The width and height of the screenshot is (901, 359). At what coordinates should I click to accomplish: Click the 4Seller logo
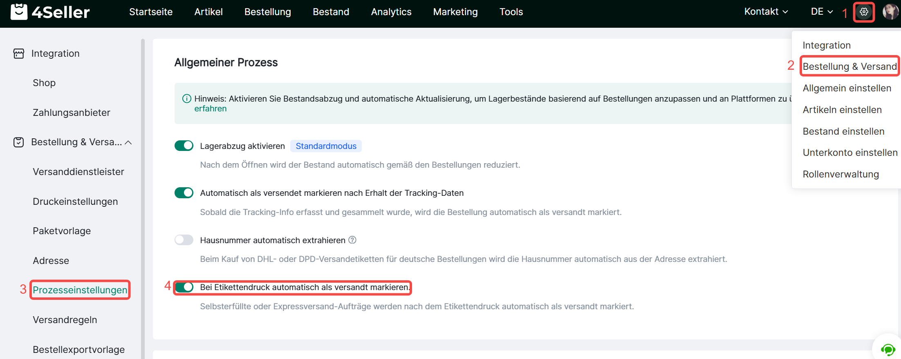[50, 12]
